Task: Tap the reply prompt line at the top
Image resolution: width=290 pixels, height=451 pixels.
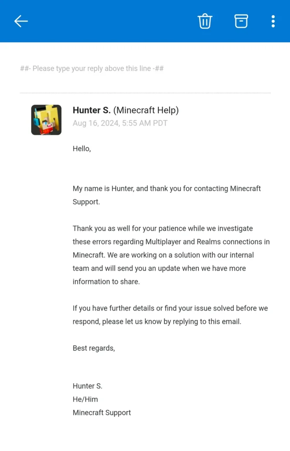Action: (92, 68)
